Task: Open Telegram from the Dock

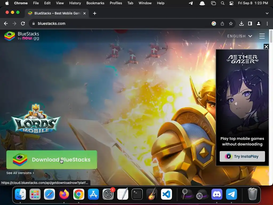Action: [x=231, y=194]
